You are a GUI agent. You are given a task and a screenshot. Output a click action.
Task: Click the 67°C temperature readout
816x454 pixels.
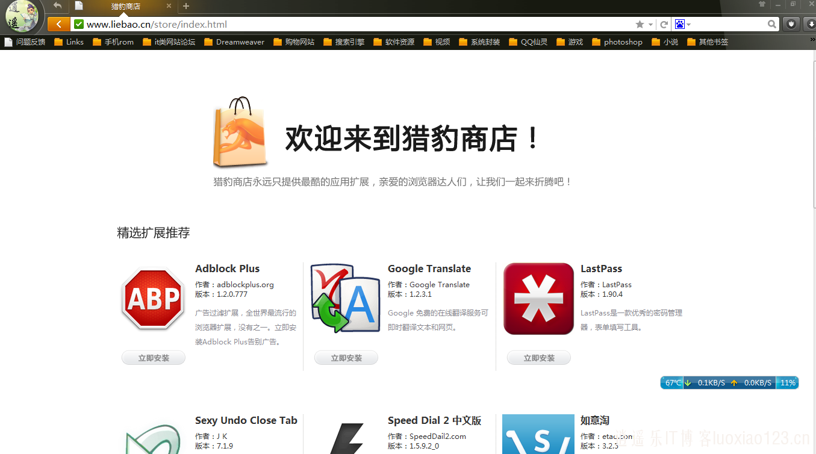(x=673, y=382)
